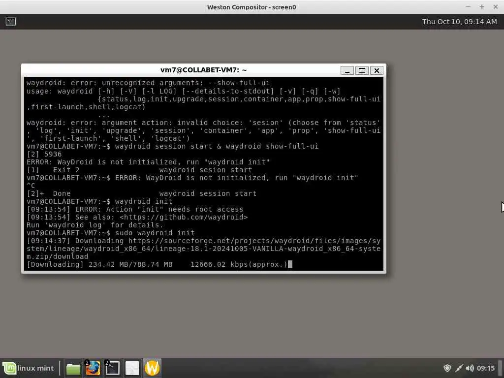Close the vm7@COLLABET-VM7 terminal window
This screenshot has width=504, height=378.
coord(377,70)
